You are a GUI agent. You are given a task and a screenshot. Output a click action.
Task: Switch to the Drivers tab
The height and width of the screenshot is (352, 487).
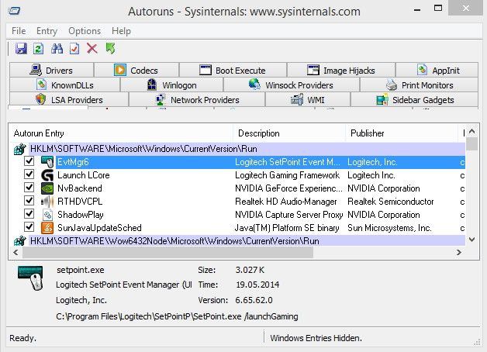(51, 71)
